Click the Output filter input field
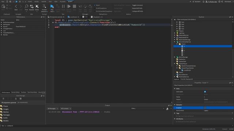This screenshot has height=131, width=234. [147, 108]
